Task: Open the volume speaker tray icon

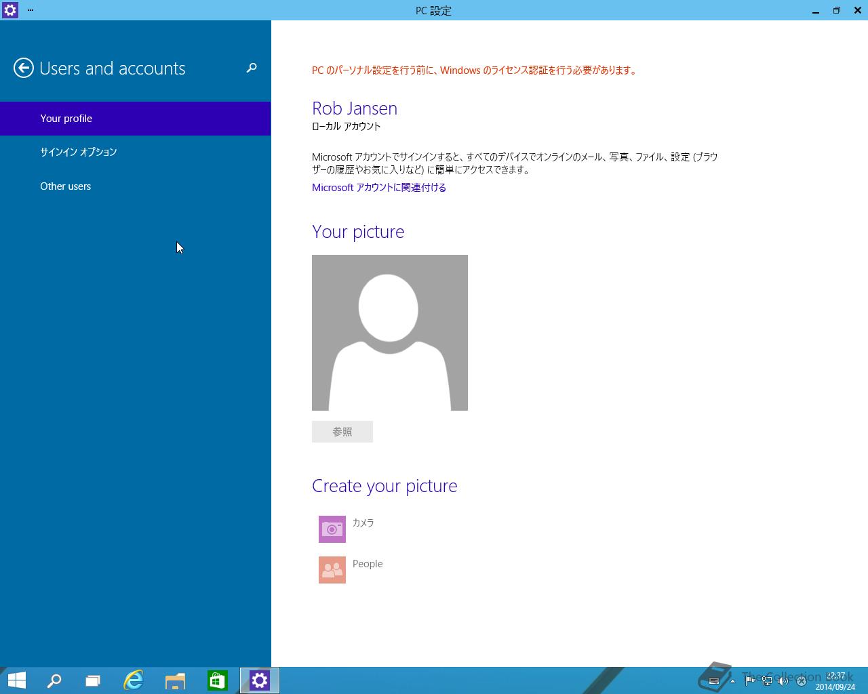Action: pos(783,681)
